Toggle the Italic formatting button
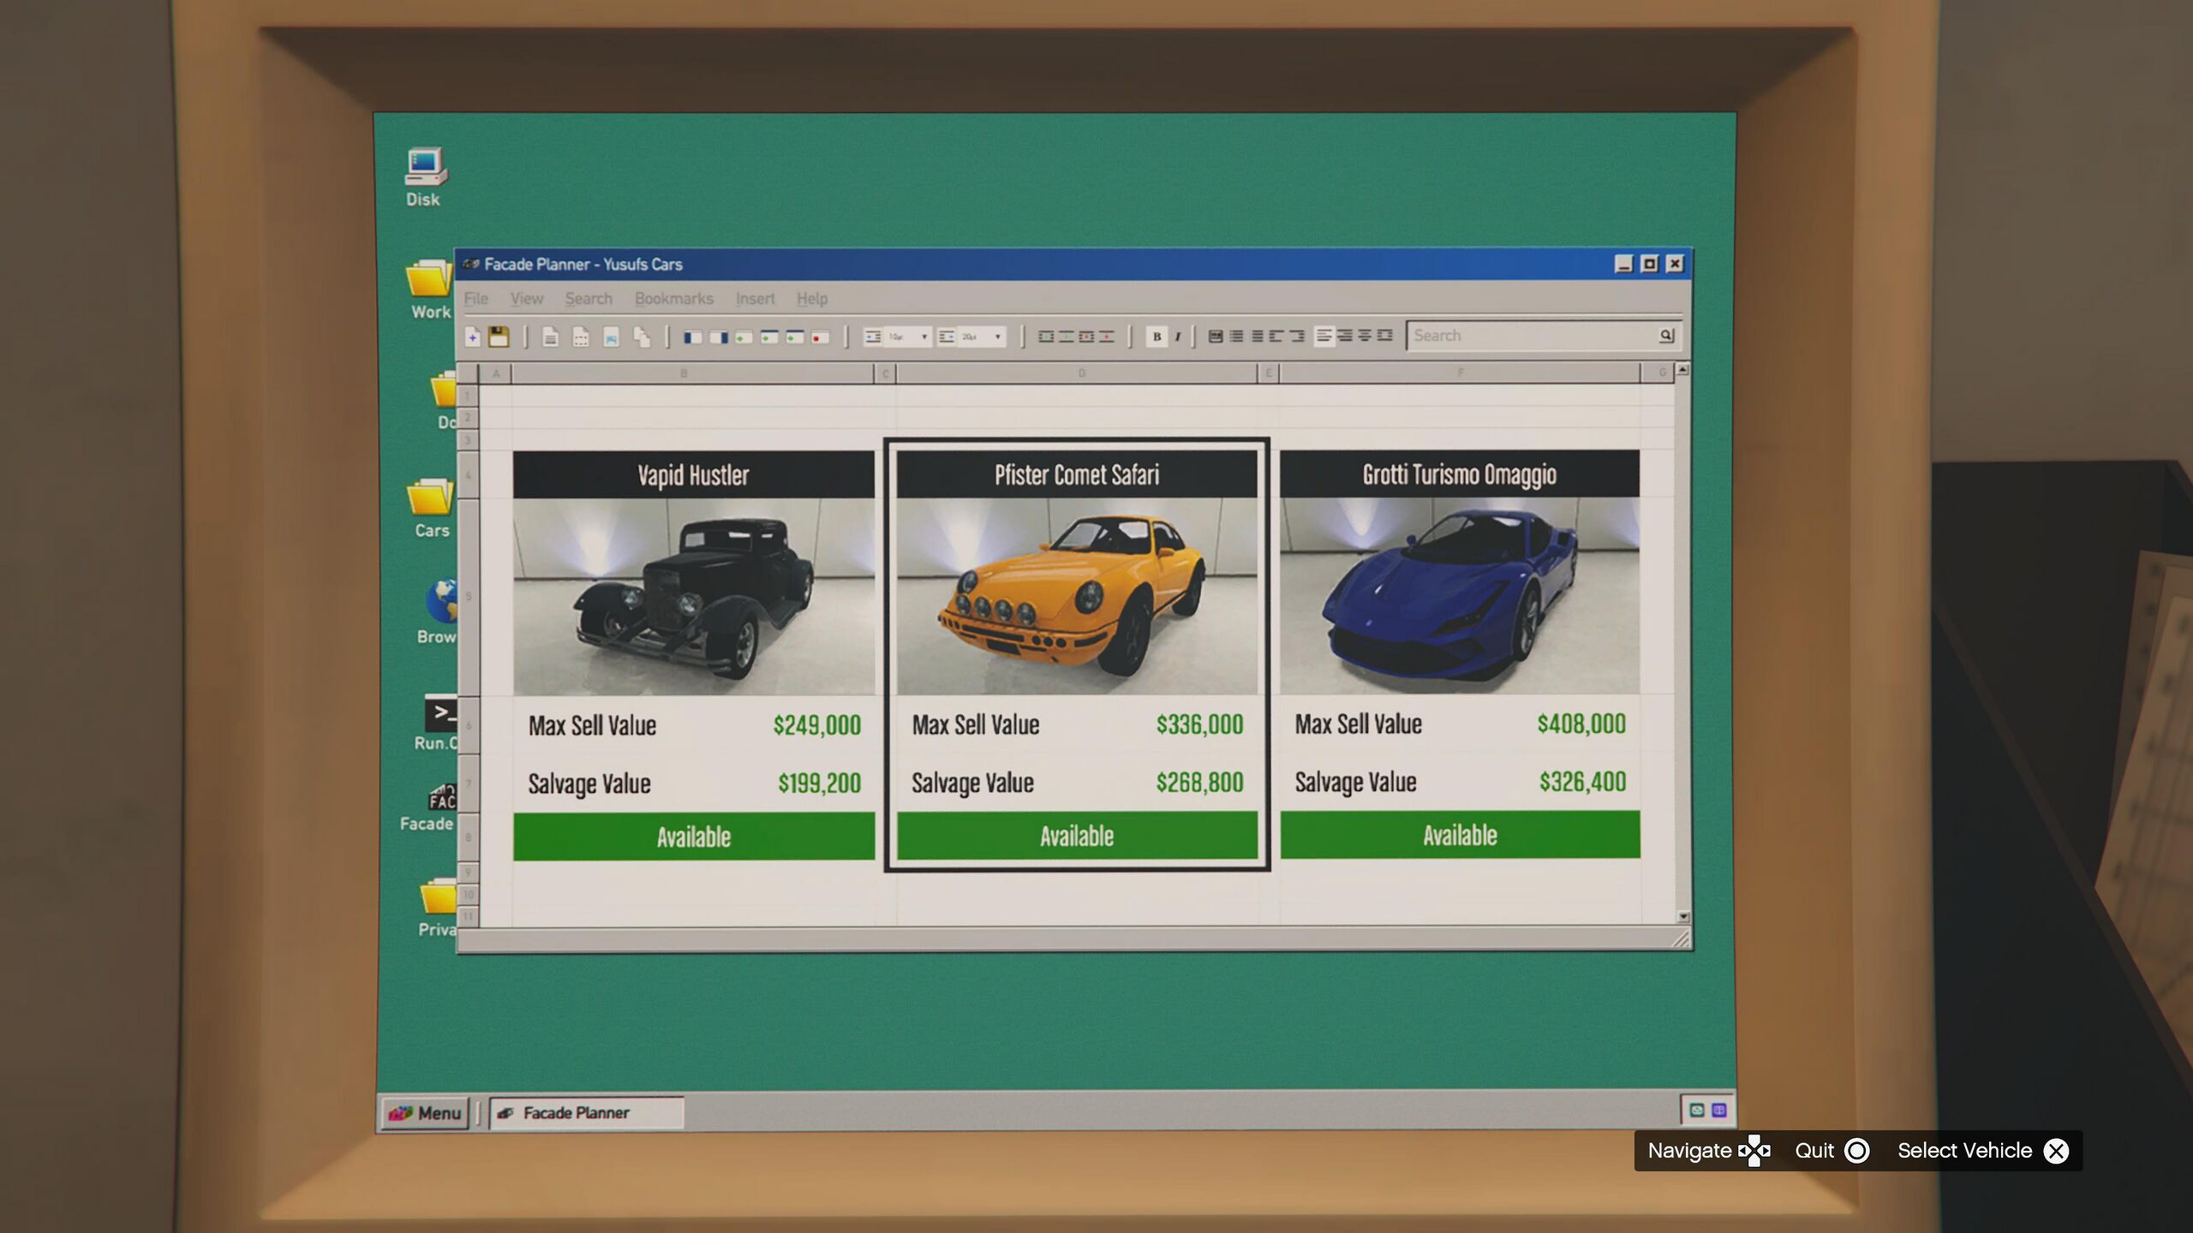Image resolution: width=2193 pixels, height=1233 pixels. [1178, 337]
